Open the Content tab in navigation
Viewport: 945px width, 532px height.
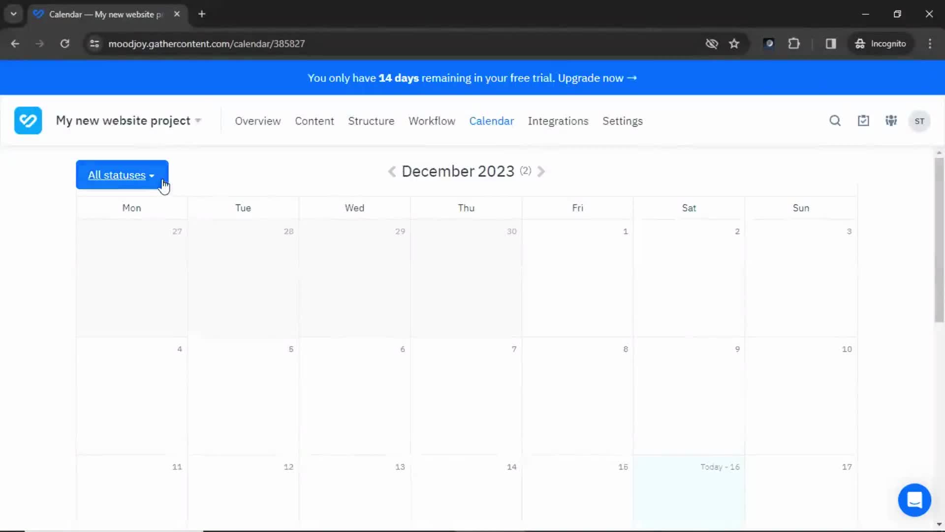click(314, 121)
